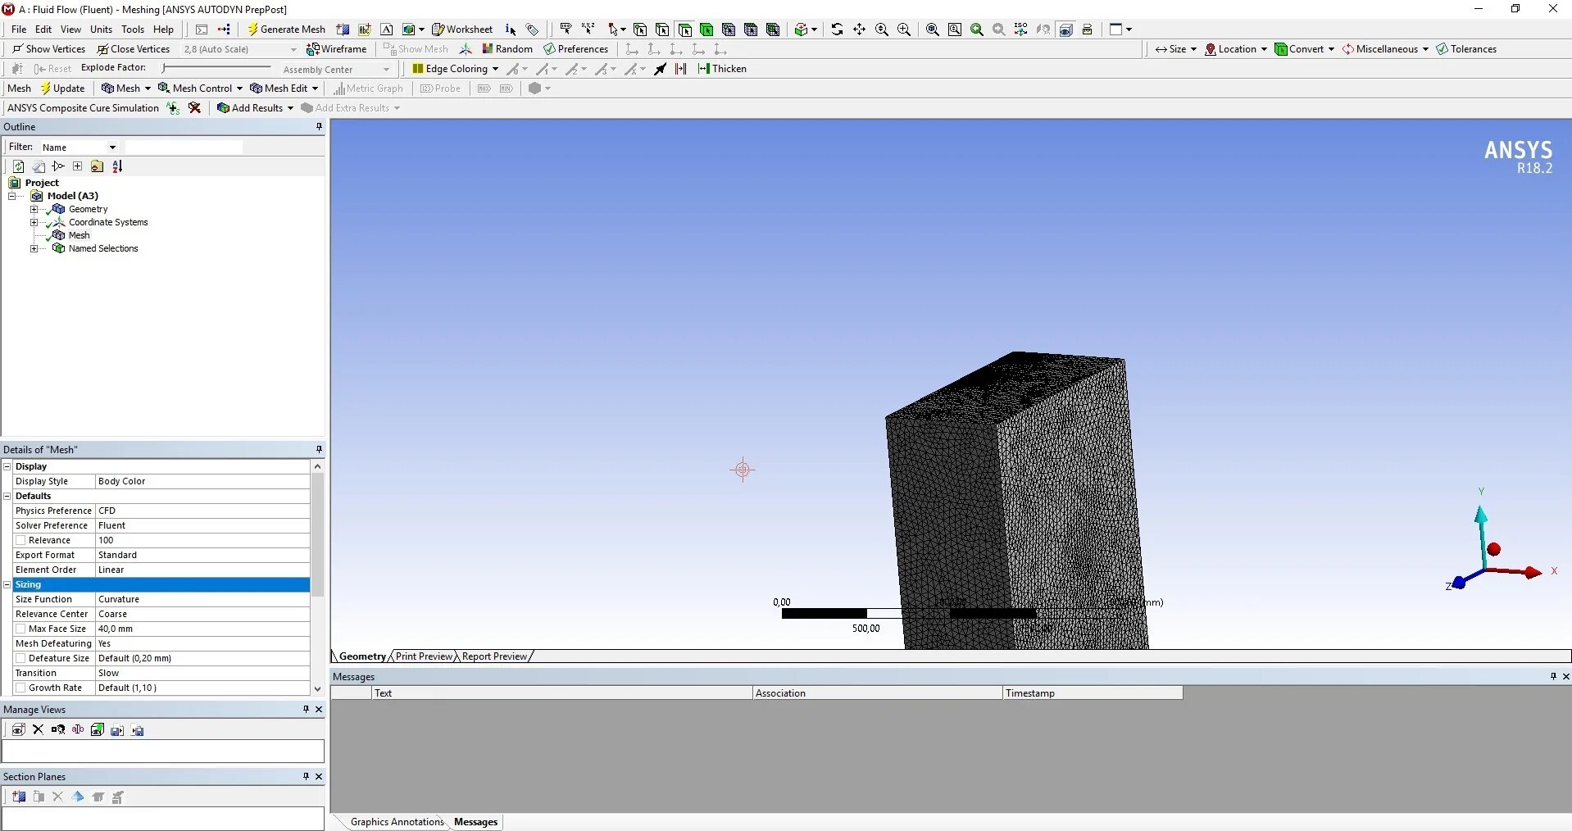Delete the view in Manage Views

click(x=38, y=730)
